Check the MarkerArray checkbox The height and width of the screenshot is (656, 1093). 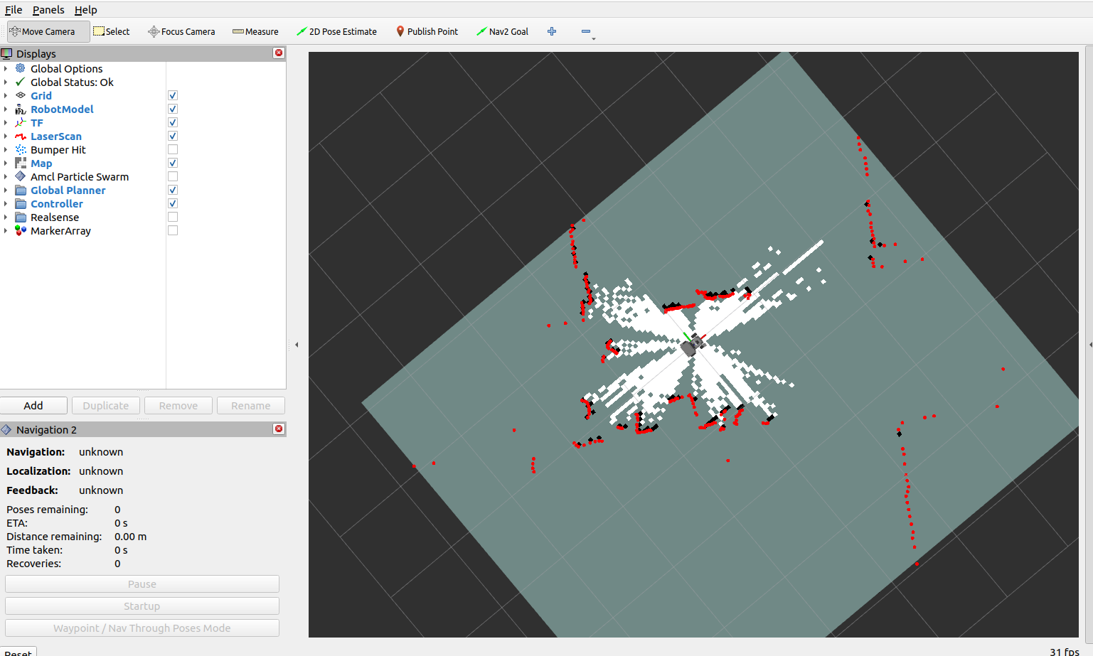(173, 230)
